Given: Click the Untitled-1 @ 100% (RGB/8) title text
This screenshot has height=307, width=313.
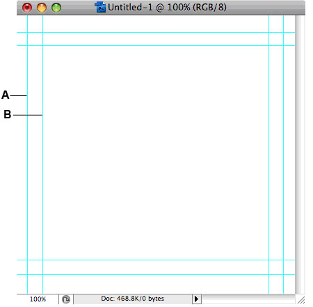Looking at the screenshot, I should 167,7.
